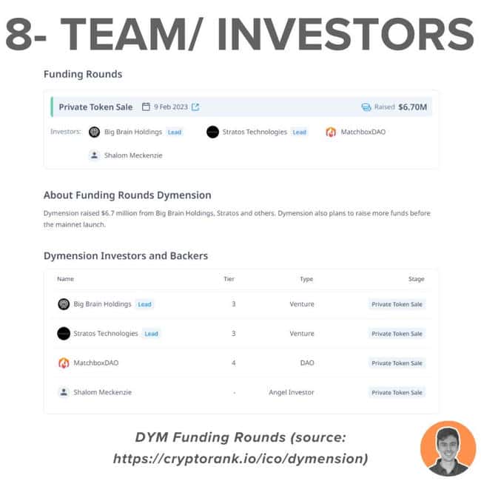Click Private Token Sale badge in Shalom Meckenzie row
This screenshot has width=481, height=481.
coord(397,392)
